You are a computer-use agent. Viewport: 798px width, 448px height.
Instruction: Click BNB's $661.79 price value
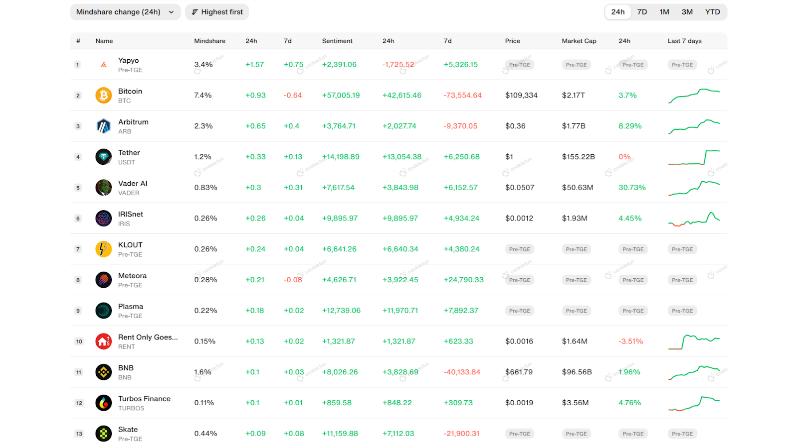[x=519, y=372]
